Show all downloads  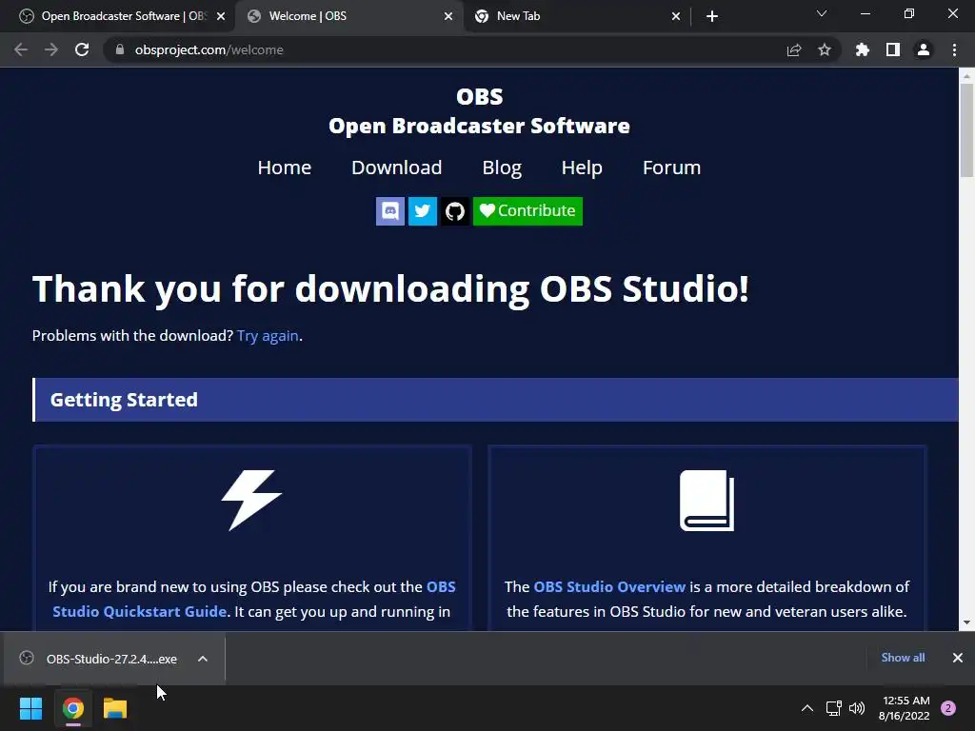(903, 658)
